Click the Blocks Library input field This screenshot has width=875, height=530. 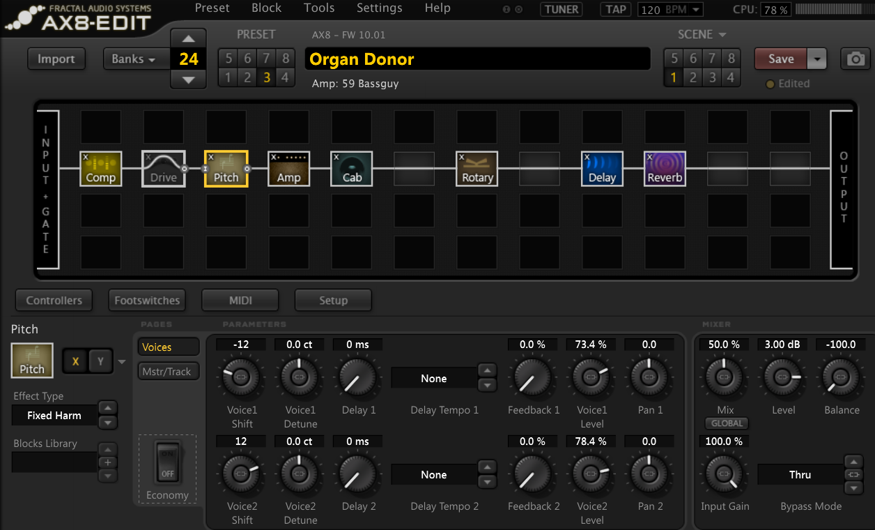(x=54, y=462)
